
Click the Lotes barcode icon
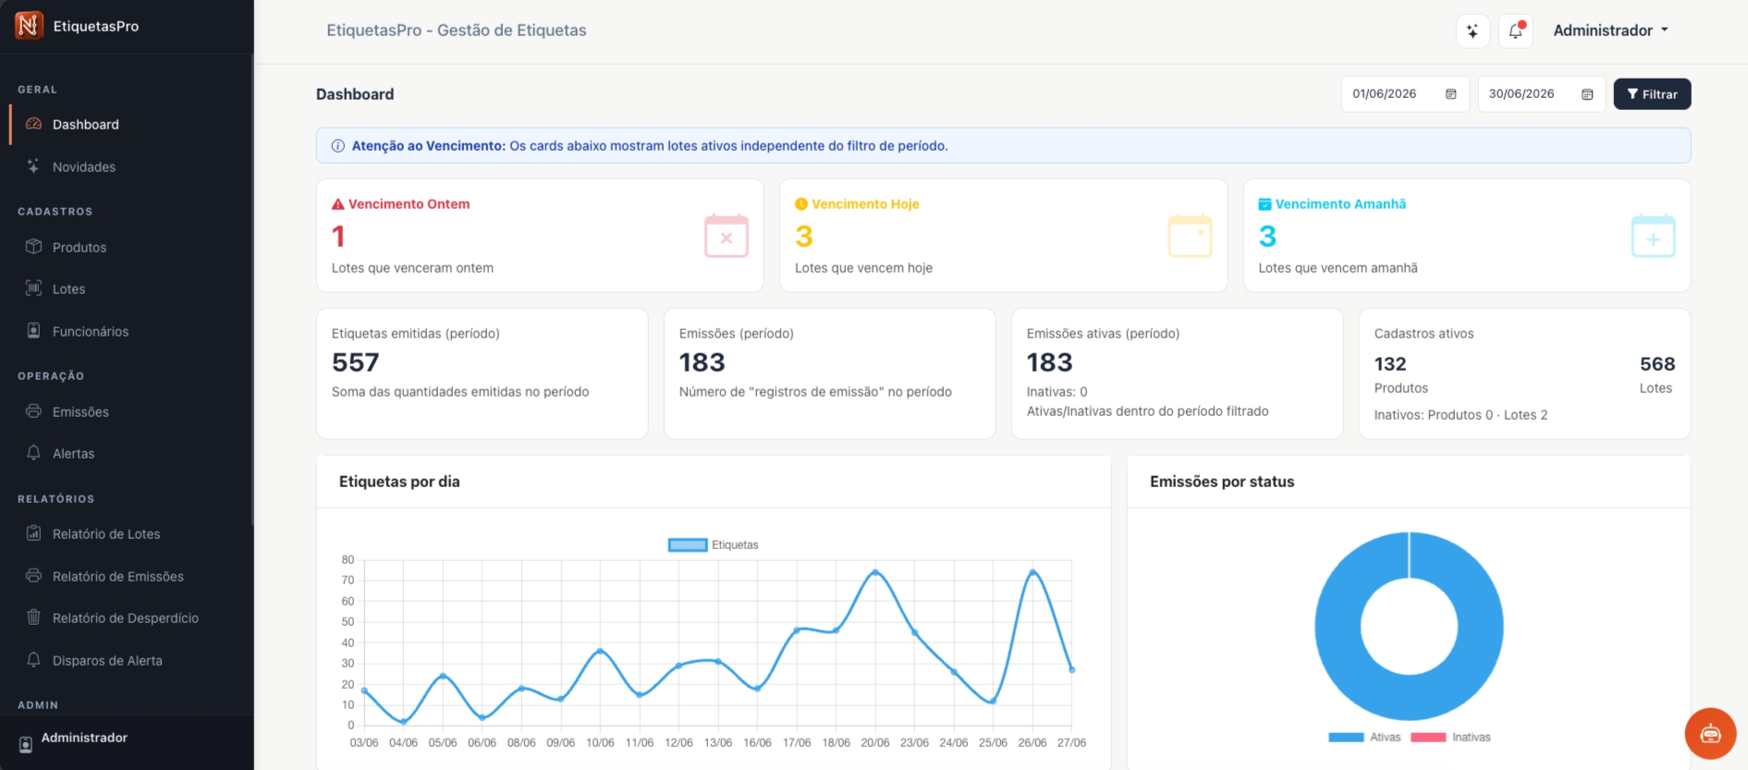pos(34,288)
